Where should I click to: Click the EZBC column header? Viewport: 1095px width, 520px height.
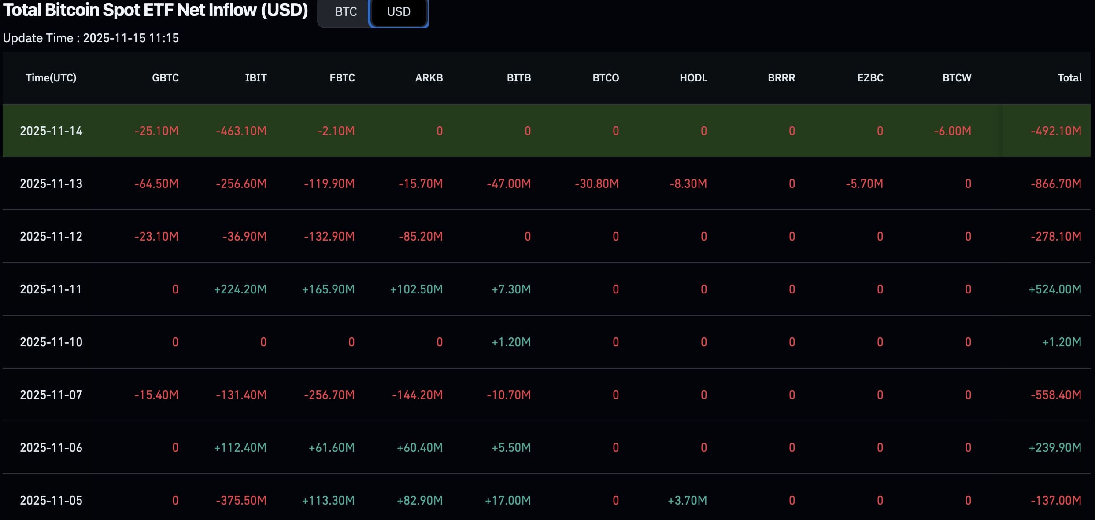tap(870, 78)
